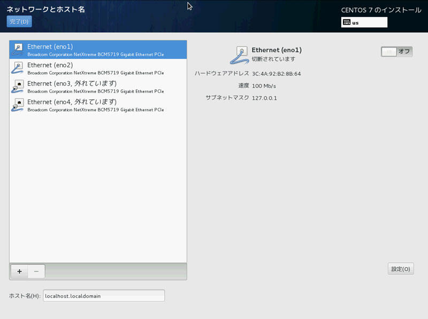Click the ハードウェアアドレス label

(x=221, y=73)
